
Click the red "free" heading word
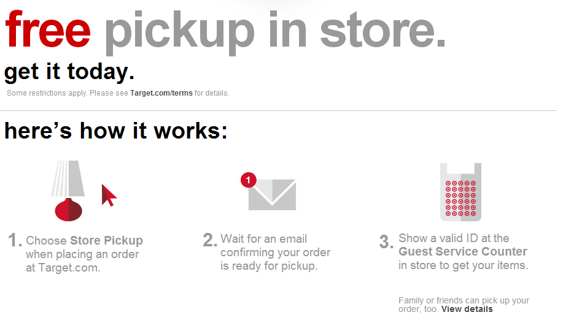point(48,30)
